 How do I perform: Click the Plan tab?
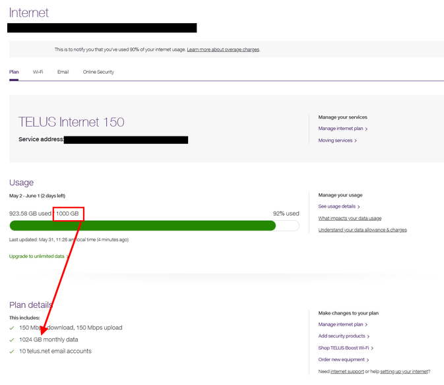(14, 72)
